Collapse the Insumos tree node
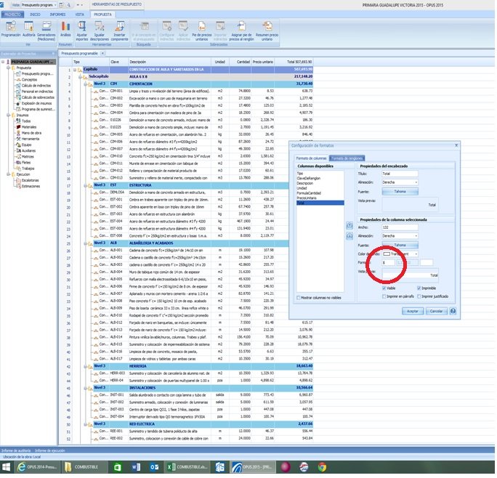The image size is (497, 478). [9, 114]
